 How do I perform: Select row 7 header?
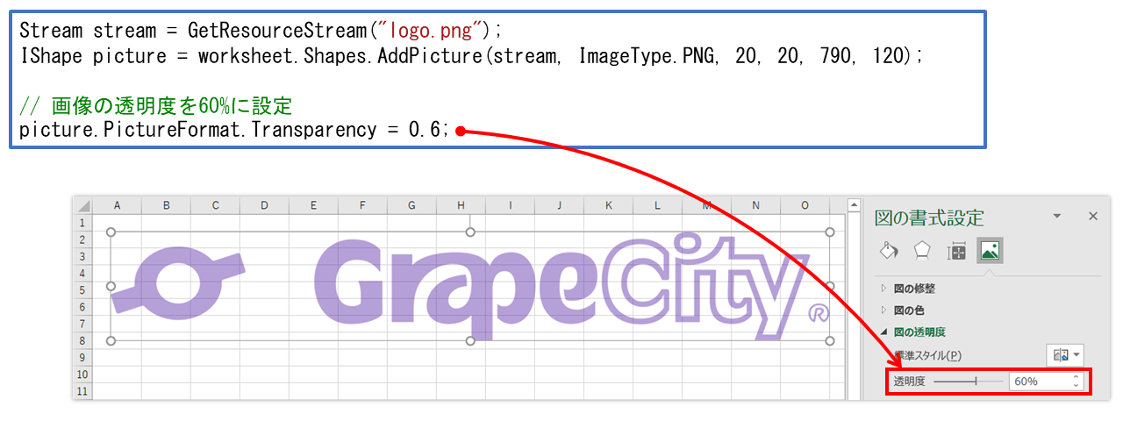point(82,324)
